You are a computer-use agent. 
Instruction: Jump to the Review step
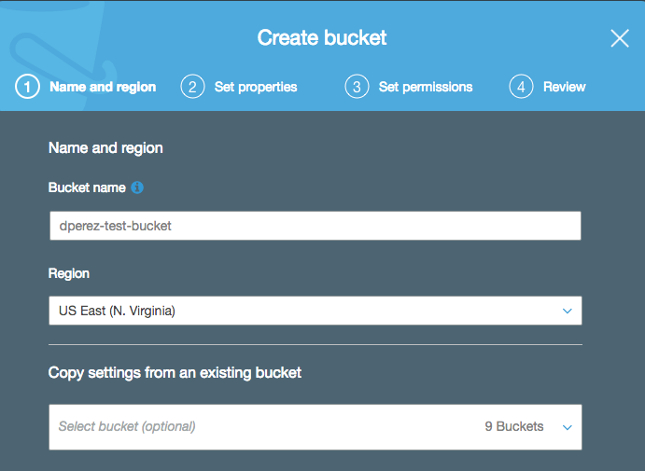[564, 87]
